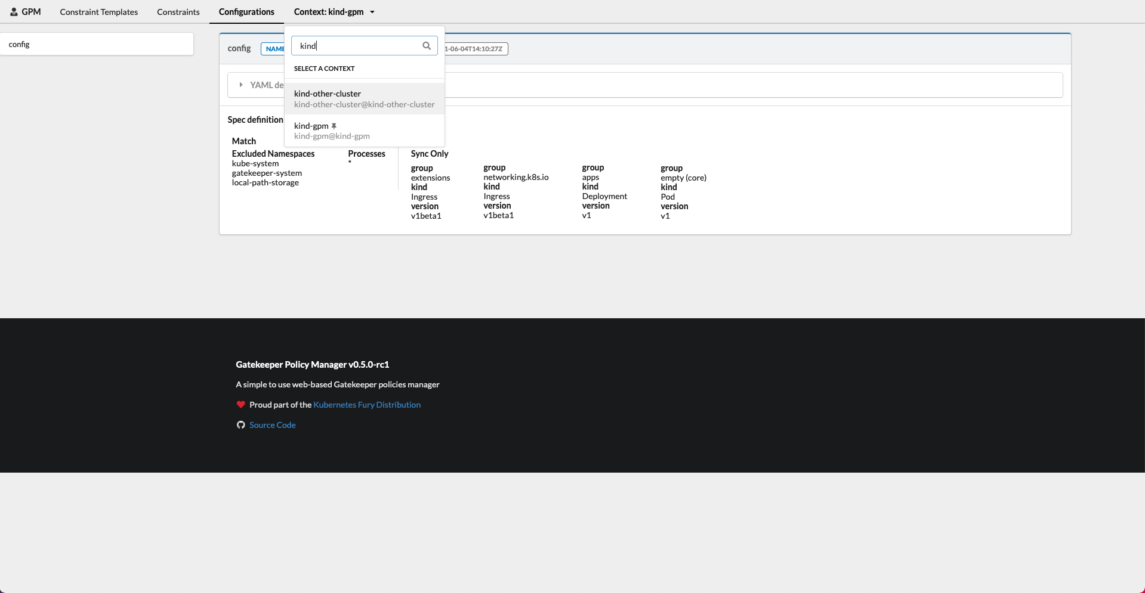
Task: Click the GitHub icon next to Source Code
Action: click(241, 425)
